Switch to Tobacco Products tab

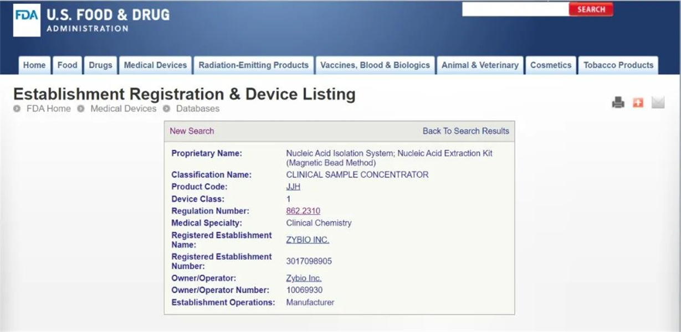point(618,65)
